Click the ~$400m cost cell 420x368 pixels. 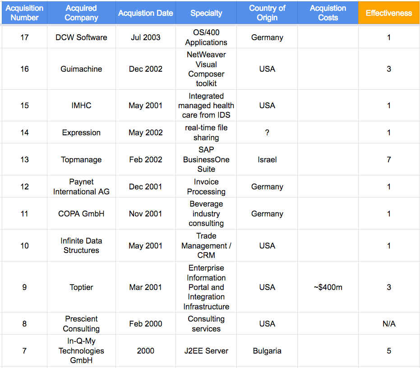coord(328,287)
